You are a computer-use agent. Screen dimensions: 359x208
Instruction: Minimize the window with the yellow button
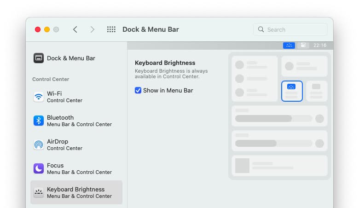pos(47,29)
